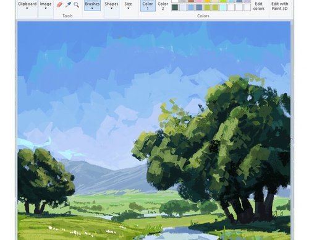The width and height of the screenshot is (309, 240).
Task: Select the Eraser tool
Action: 59,5
